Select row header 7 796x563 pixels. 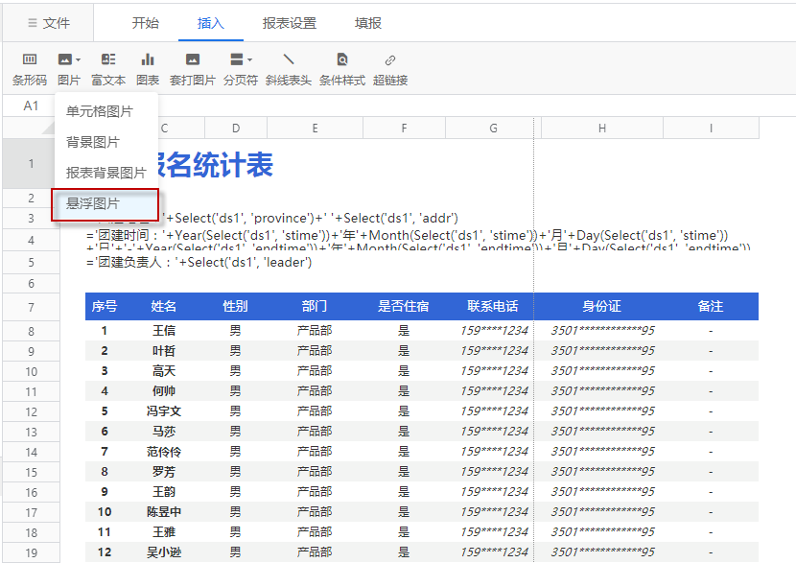click(31, 307)
